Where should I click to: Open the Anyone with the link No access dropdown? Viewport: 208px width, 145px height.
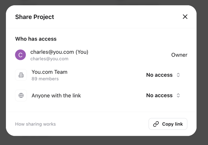point(163,96)
